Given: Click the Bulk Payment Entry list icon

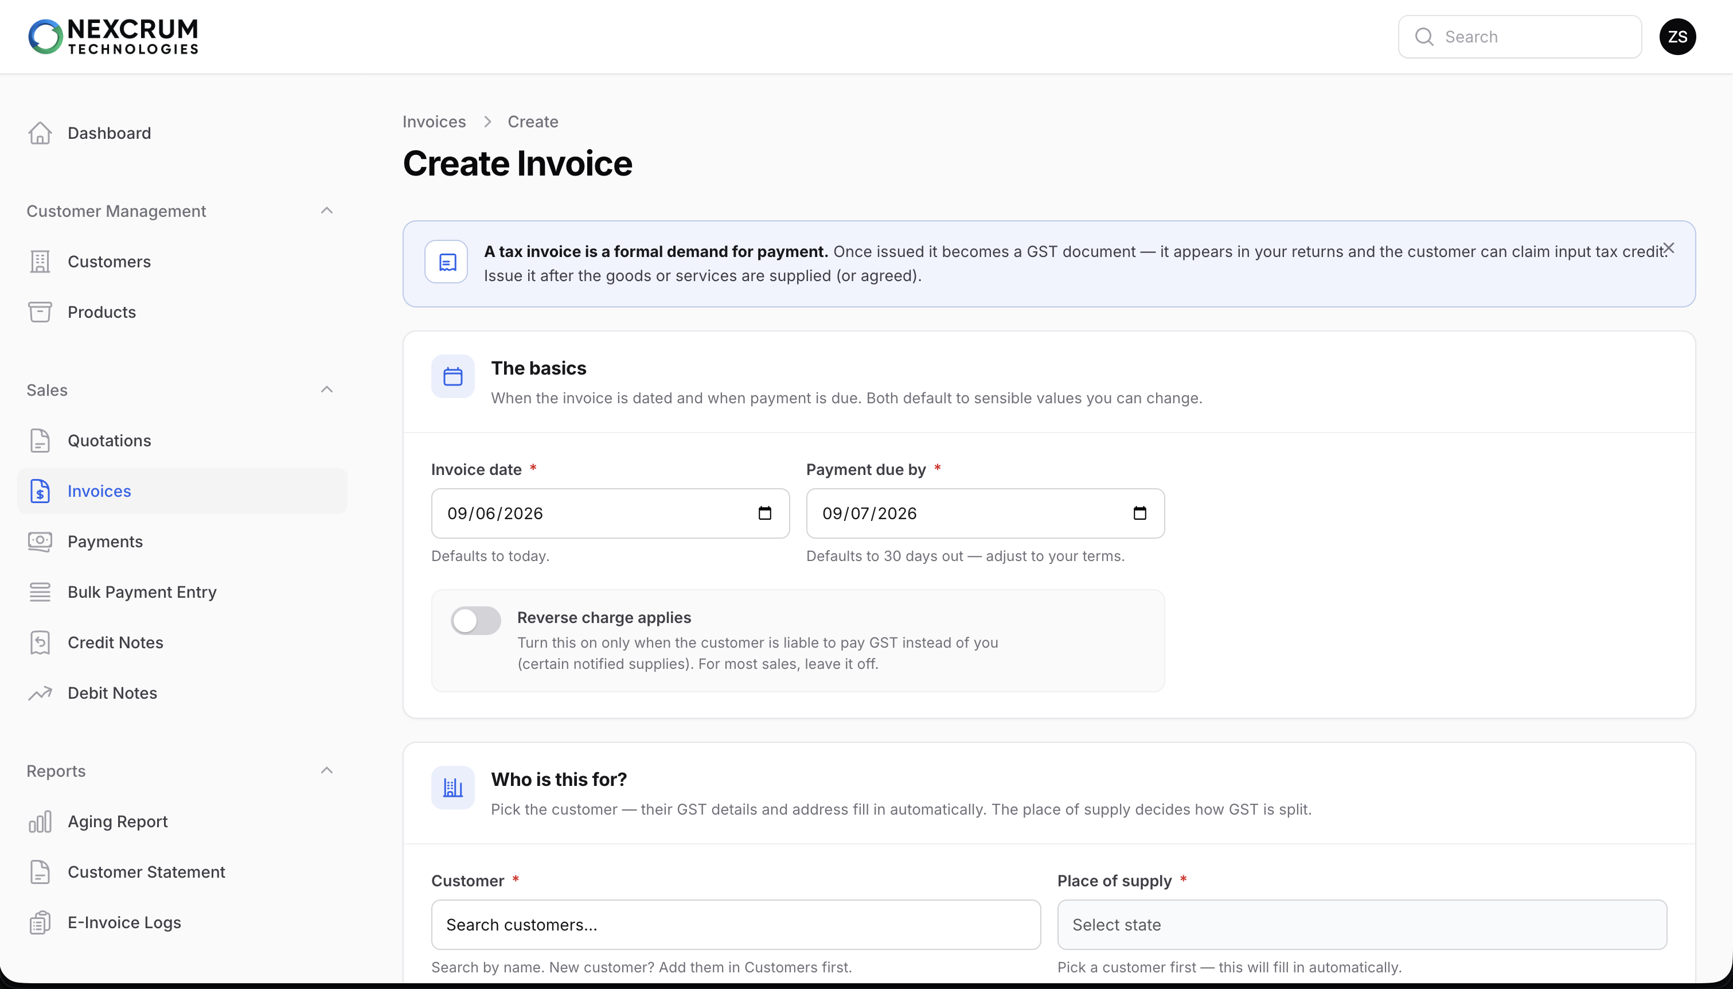Looking at the screenshot, I should (x=40, y=591).
